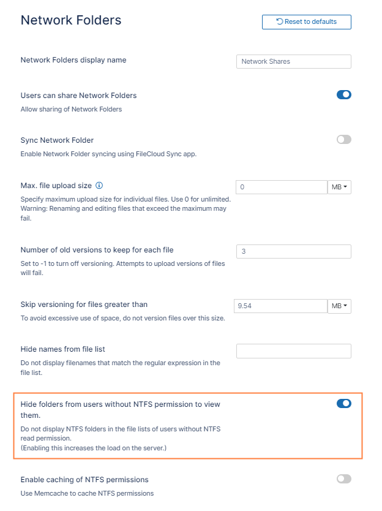Click the Skip versioning for files greater than label
Viewport: 382px width, 511px height.
[84, 304]
